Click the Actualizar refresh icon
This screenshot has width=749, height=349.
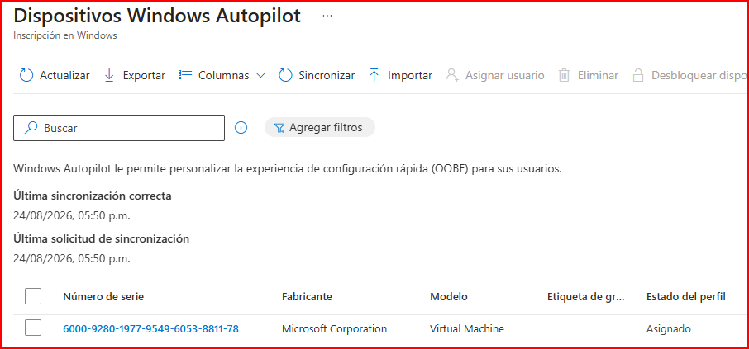coord(26,75)
